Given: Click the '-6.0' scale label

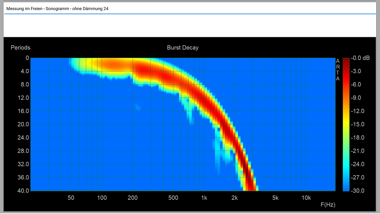Looking at the screenshot, I should coord(356,85).
